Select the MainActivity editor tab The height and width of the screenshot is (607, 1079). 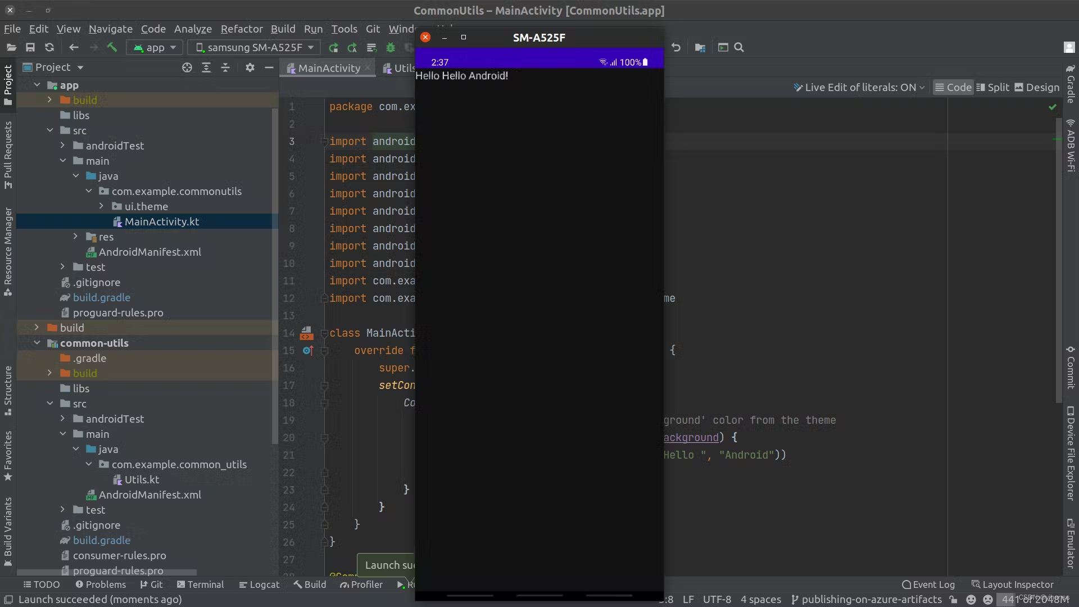click(328, 68)
